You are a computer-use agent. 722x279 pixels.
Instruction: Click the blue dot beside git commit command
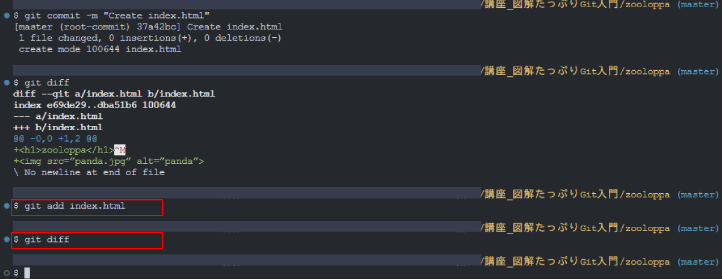point(6,14)
